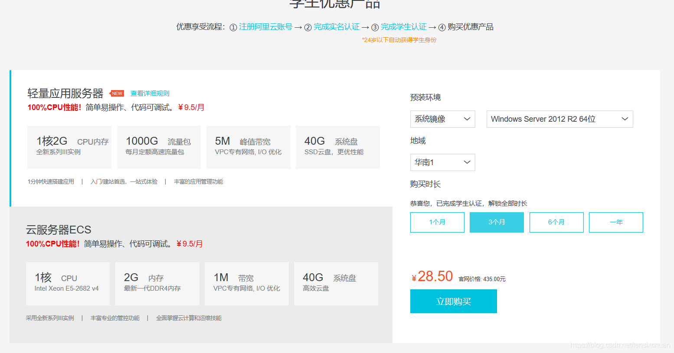Select the 3个月 purchase duration
The width and height of the screenshot is (674, 353).
pyautogui.click(x=497, y=222)
